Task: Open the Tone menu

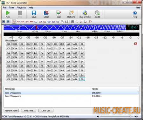Action: [11, 8]
